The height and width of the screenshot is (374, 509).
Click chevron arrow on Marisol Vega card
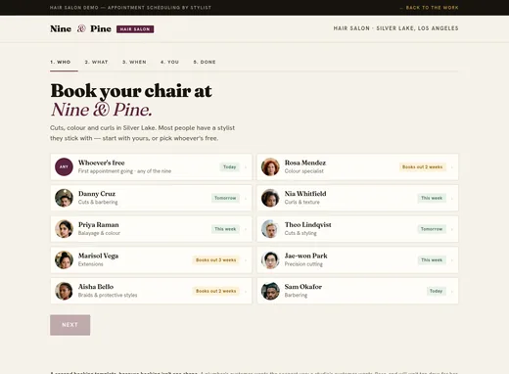246,260
